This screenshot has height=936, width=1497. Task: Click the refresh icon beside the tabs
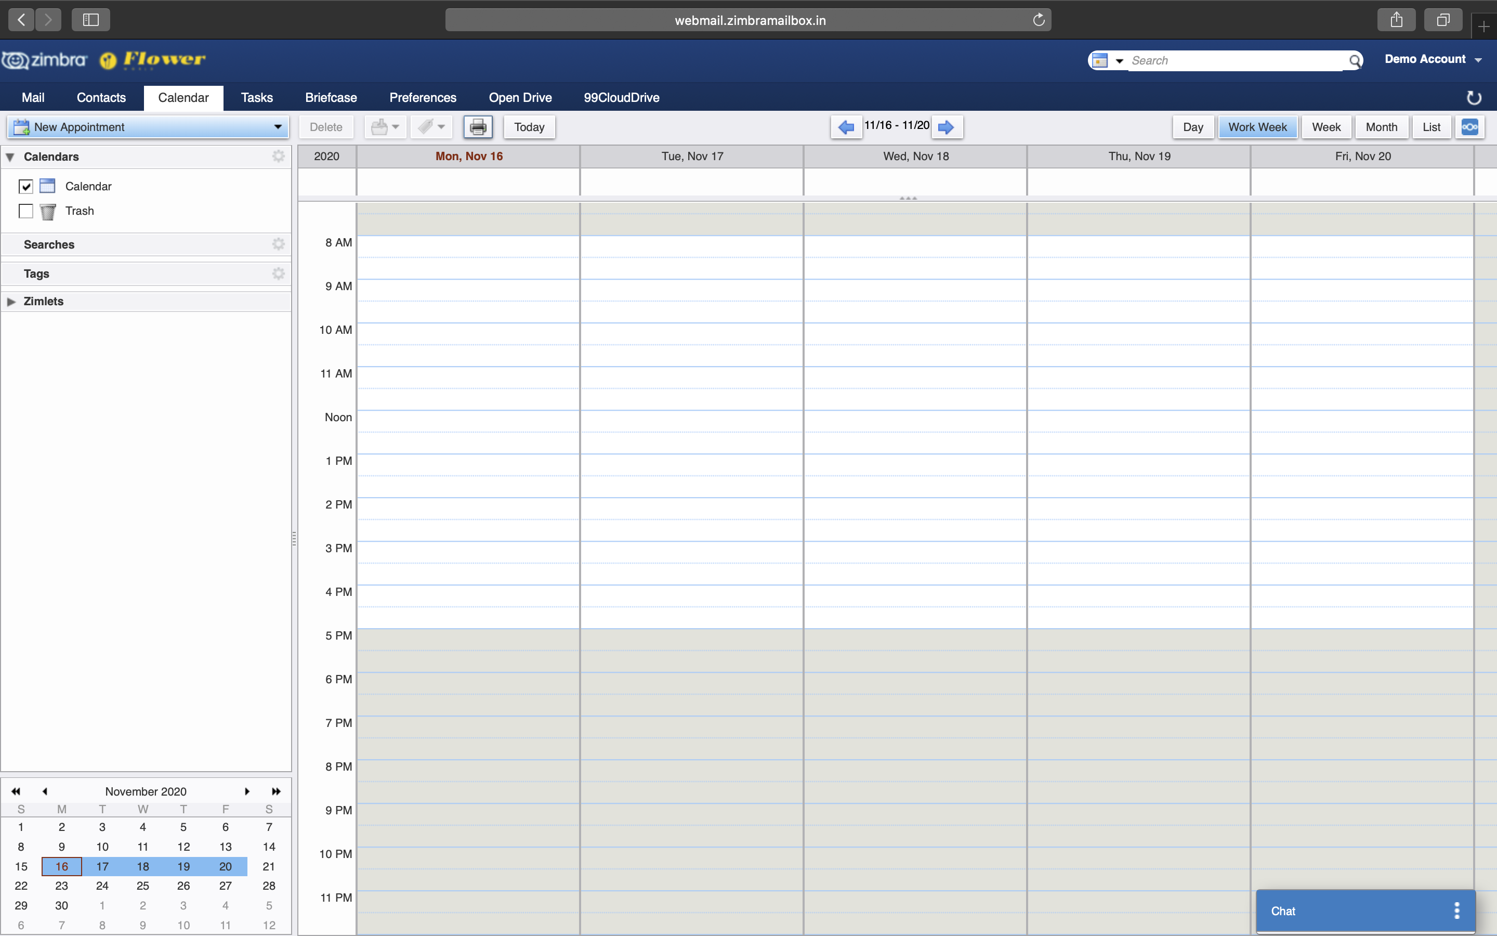click(1474, 98)
